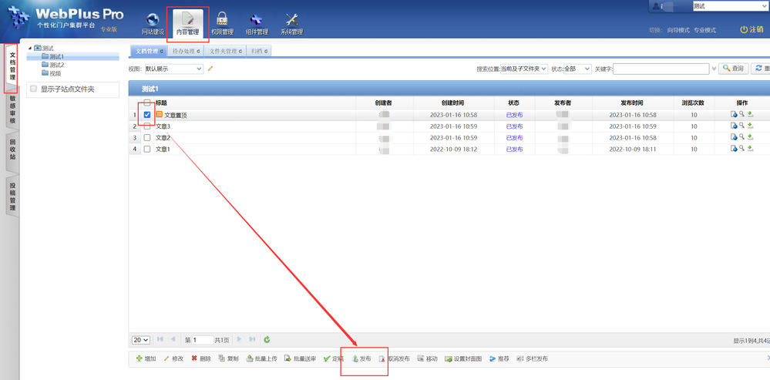Click the magnifier preview icon for 文章置顶 row
Viewport: 770px width, 380px height.
[741, 115]
